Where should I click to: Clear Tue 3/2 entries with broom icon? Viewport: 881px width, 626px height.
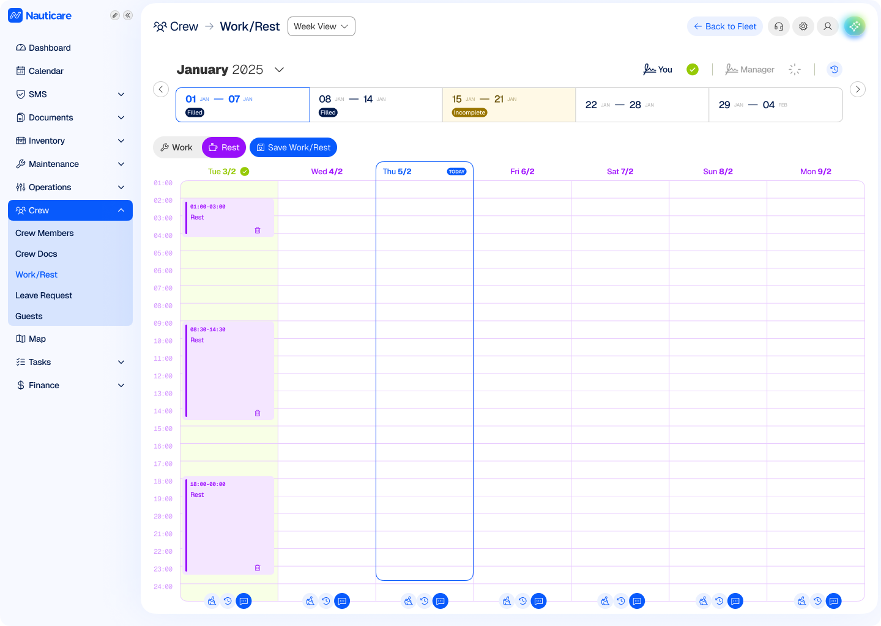[x=212, y=601]
